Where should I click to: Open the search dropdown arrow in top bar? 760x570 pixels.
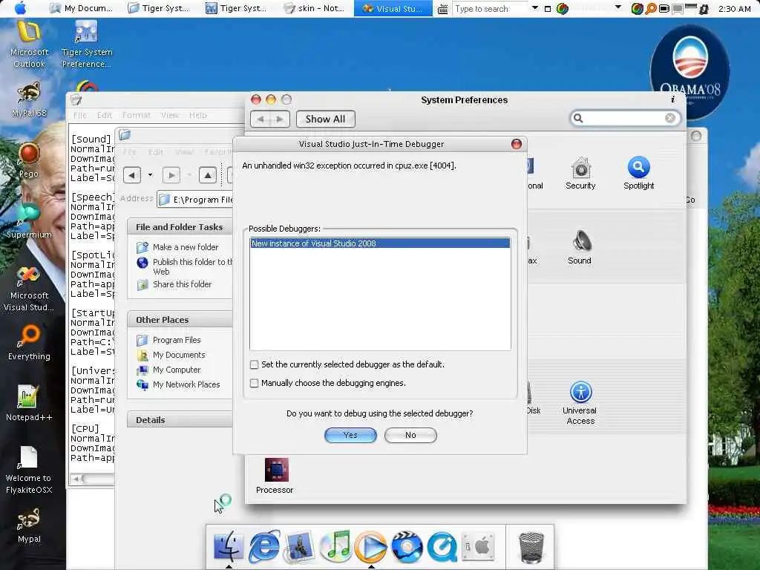click(x=535, y=7)
